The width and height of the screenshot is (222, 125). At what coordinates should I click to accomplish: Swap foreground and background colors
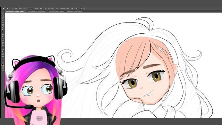pos(4,63)
